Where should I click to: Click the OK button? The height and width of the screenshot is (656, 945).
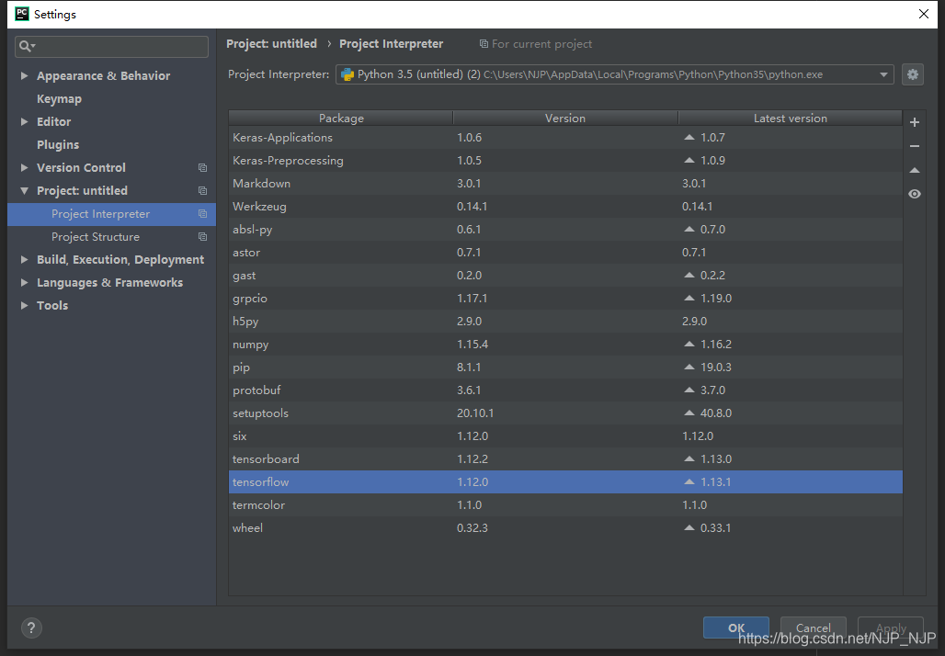[736, 628]
